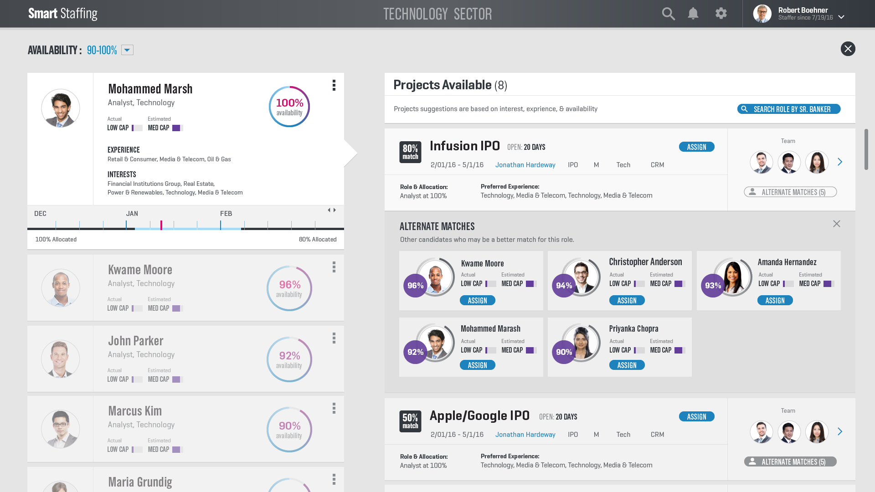Click Marcus Kim 90% availability ring
This screenshot has height=492, width=875.
click(289, 430)
